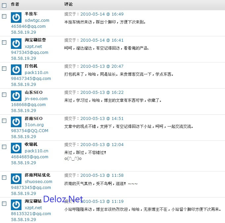Check the box for 济南SEO comment
The height and width of the screenshot is (223, 225).
point(4,121)
